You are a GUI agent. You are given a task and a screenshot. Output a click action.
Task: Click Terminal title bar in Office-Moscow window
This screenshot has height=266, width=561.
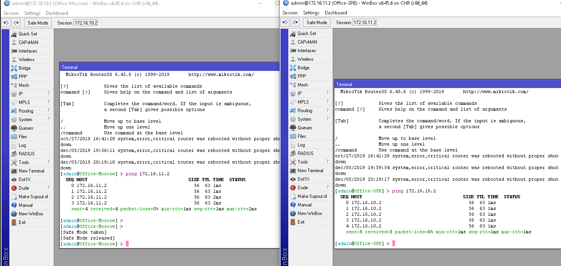pos(169,67)
